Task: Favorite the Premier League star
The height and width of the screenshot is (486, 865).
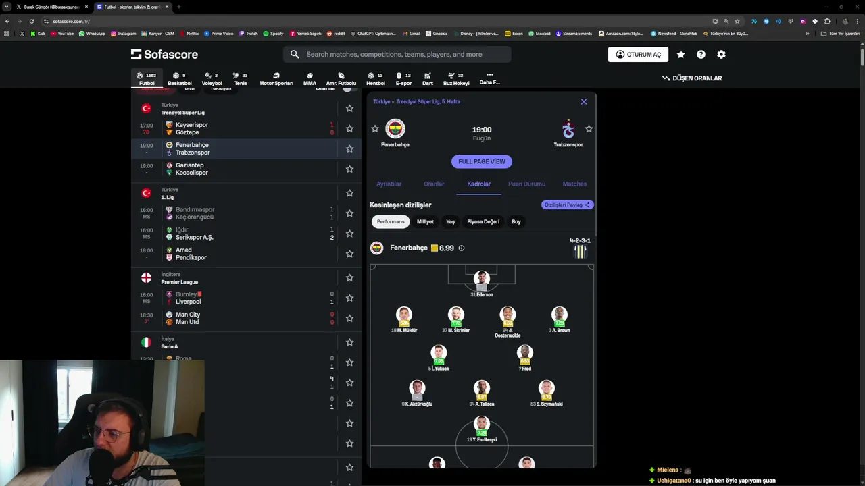Action: [x=349, y=277]
